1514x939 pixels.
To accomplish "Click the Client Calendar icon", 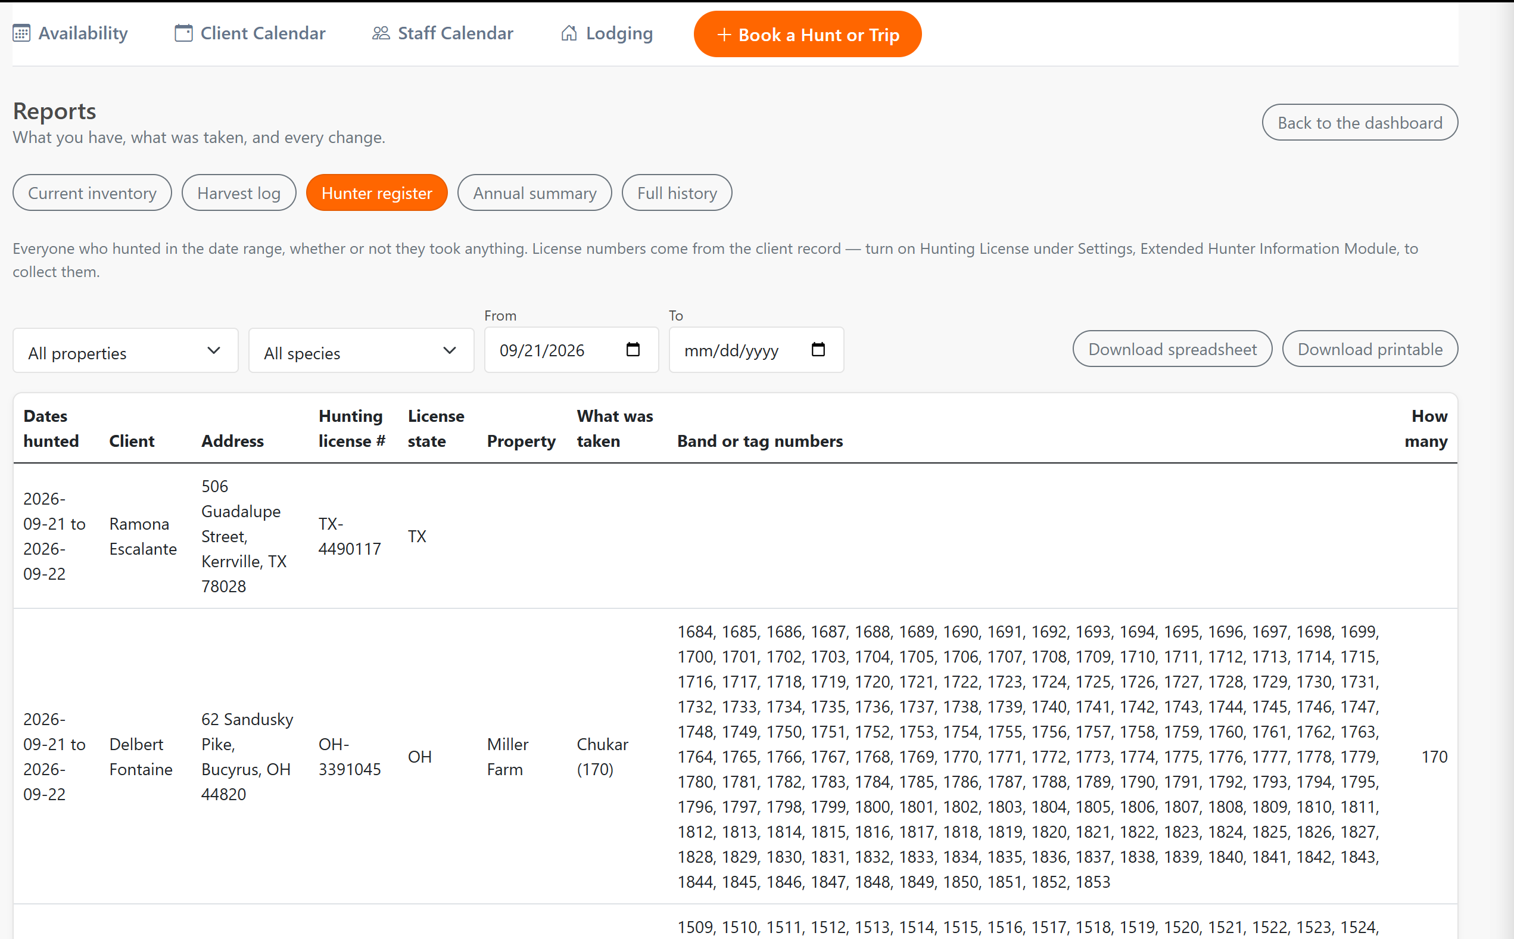I will click(x=183, y=33).
